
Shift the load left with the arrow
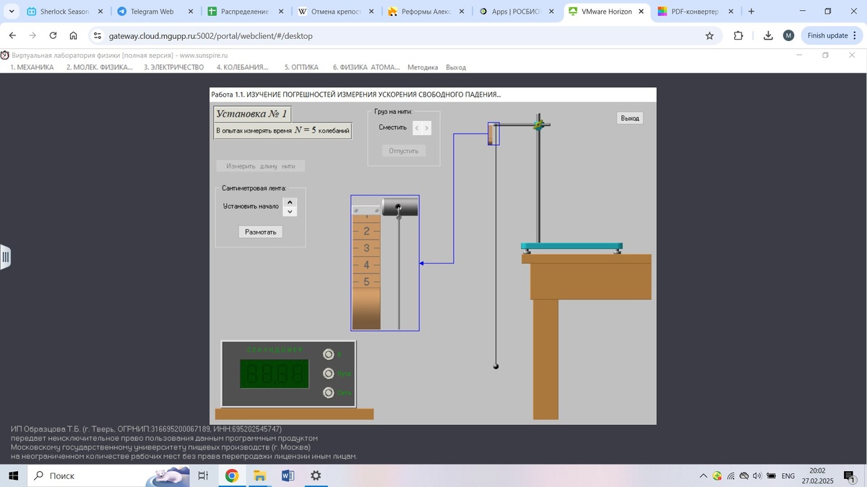pos(417,128)
